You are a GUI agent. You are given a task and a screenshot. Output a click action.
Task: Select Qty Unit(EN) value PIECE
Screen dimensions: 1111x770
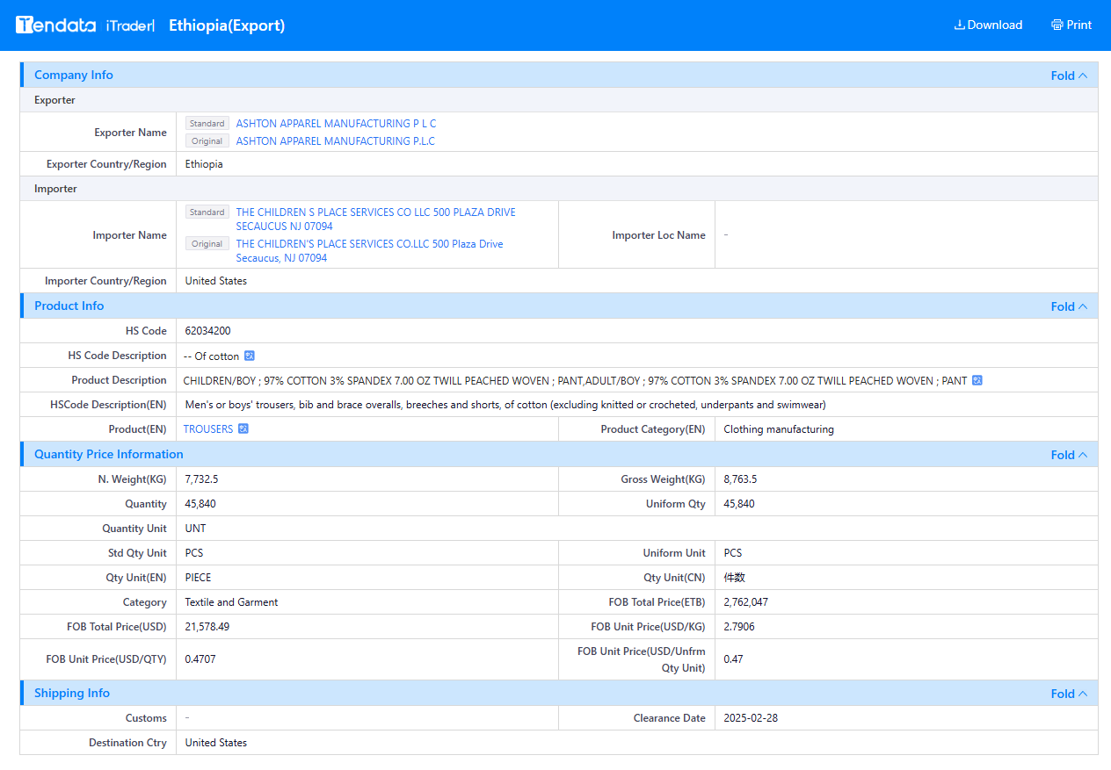tap(199, 578)
